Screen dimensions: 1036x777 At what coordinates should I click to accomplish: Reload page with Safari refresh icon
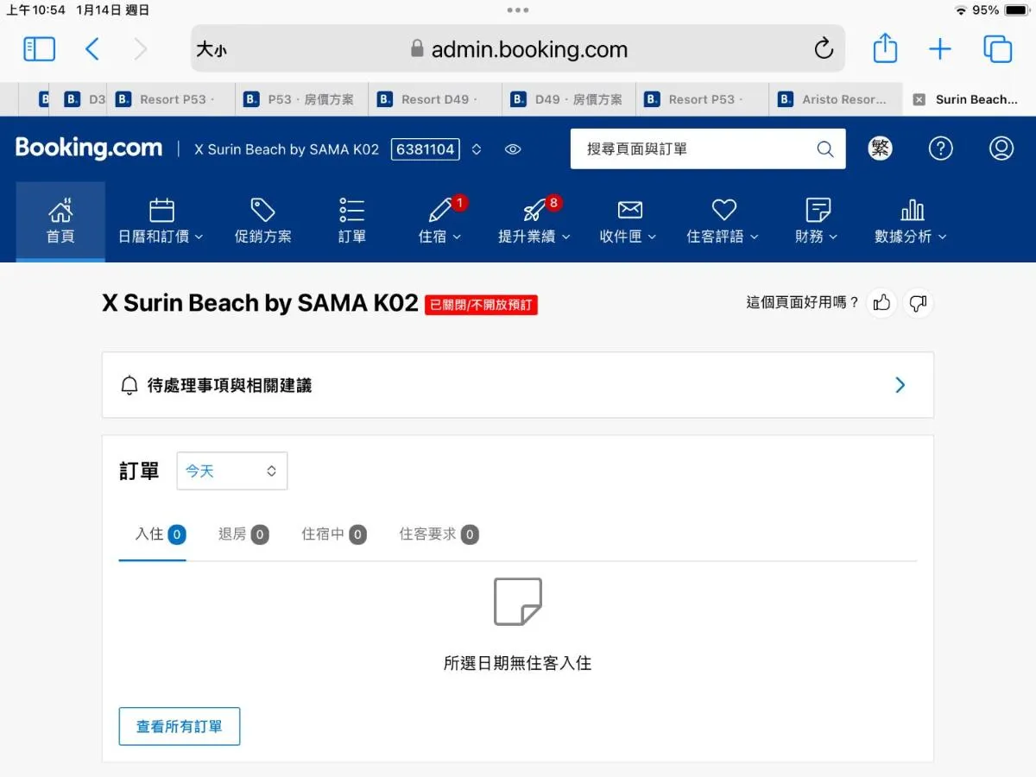[824, 49]
